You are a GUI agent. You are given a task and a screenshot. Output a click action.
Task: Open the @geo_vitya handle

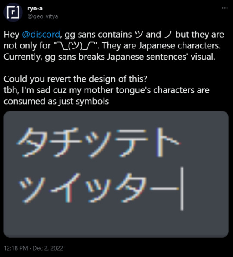(43, 16)
